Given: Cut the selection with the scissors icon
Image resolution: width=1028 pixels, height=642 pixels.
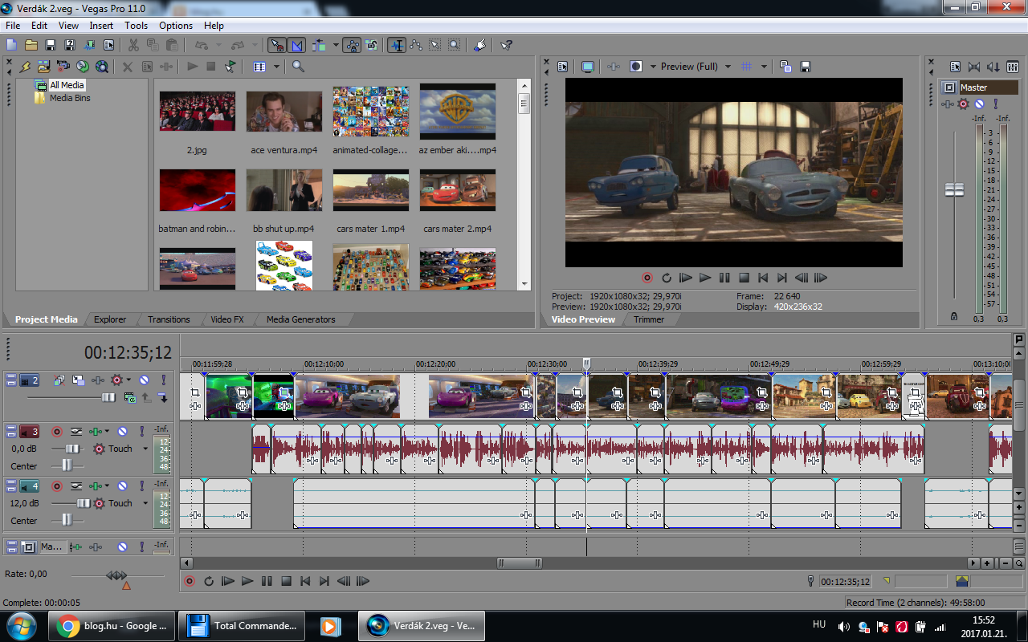Looking at the screenshot, I should pyautogui.click(x=133, y=45).
